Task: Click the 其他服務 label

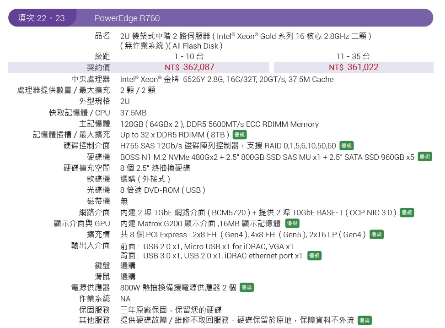Action: pyautogui.click(x=95, y=320)
